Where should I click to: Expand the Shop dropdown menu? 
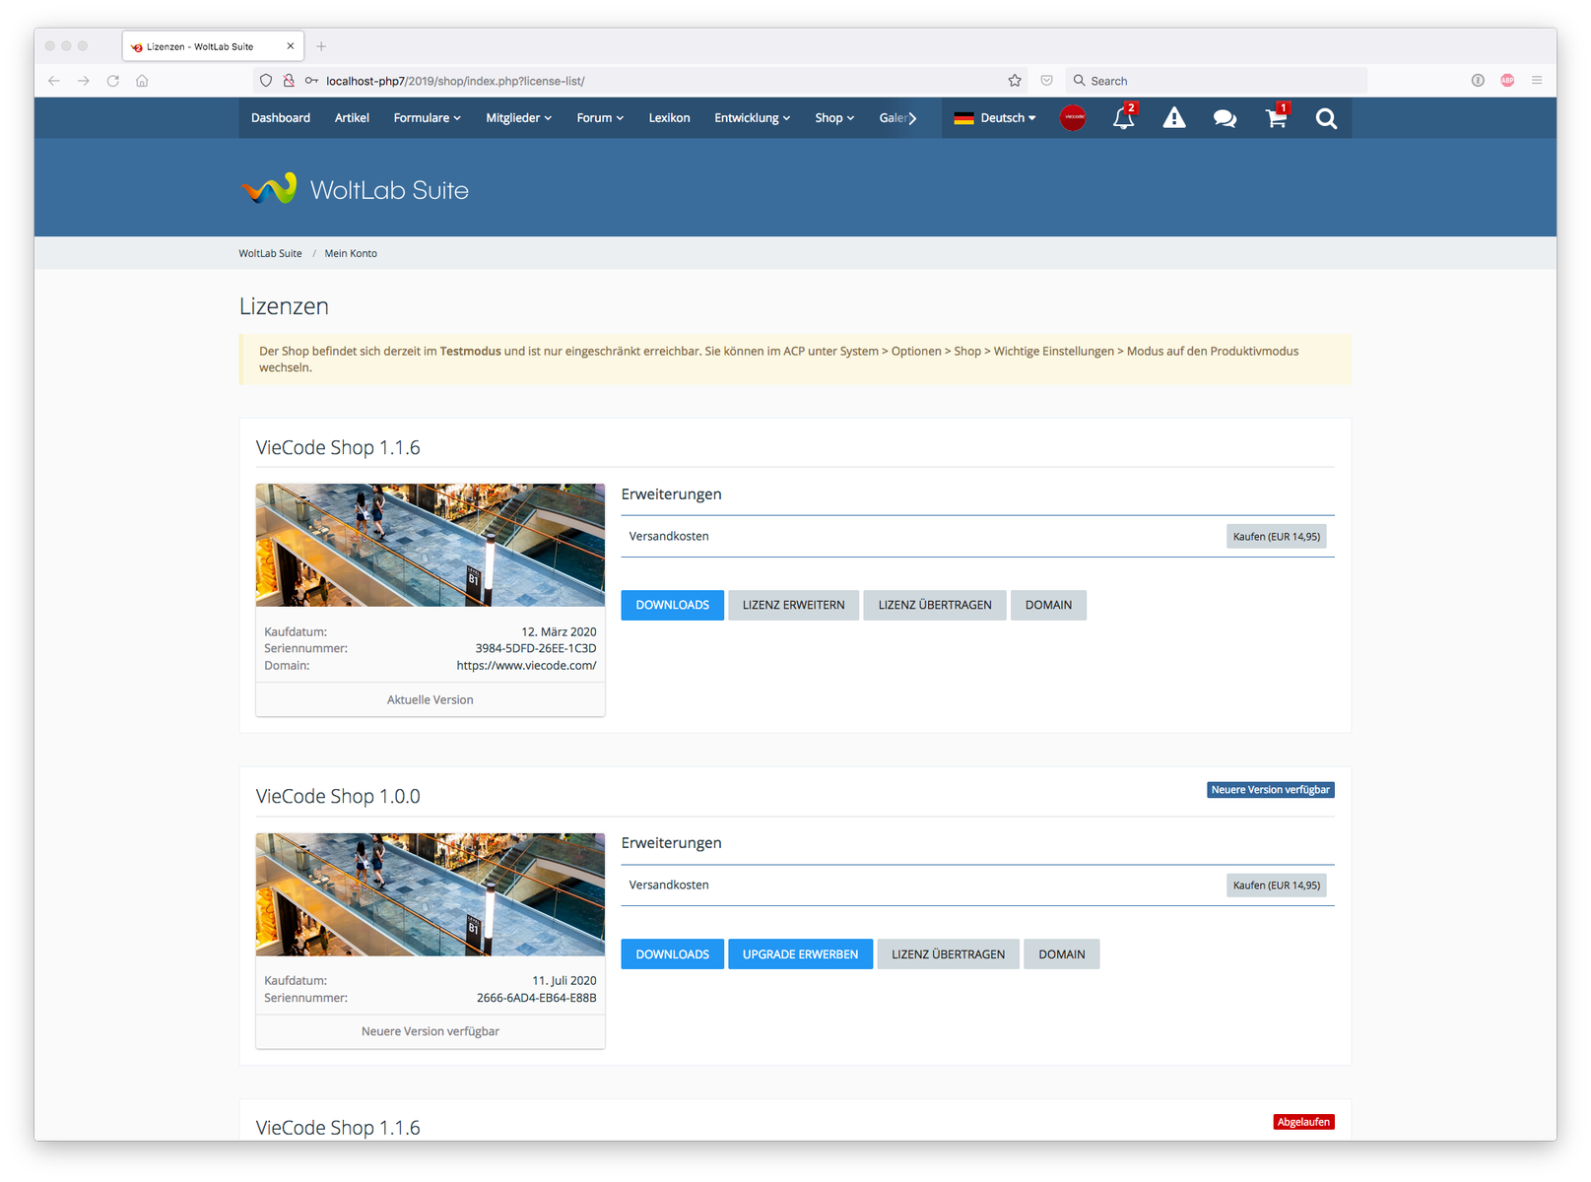(833, 118)
